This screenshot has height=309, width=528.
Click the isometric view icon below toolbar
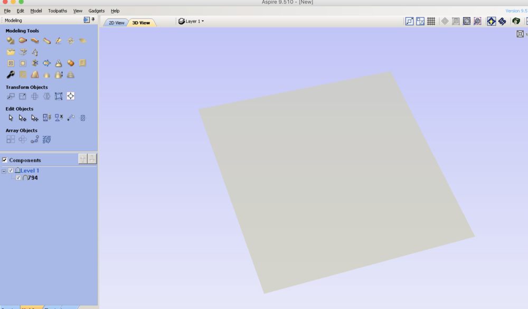point(520,34)
